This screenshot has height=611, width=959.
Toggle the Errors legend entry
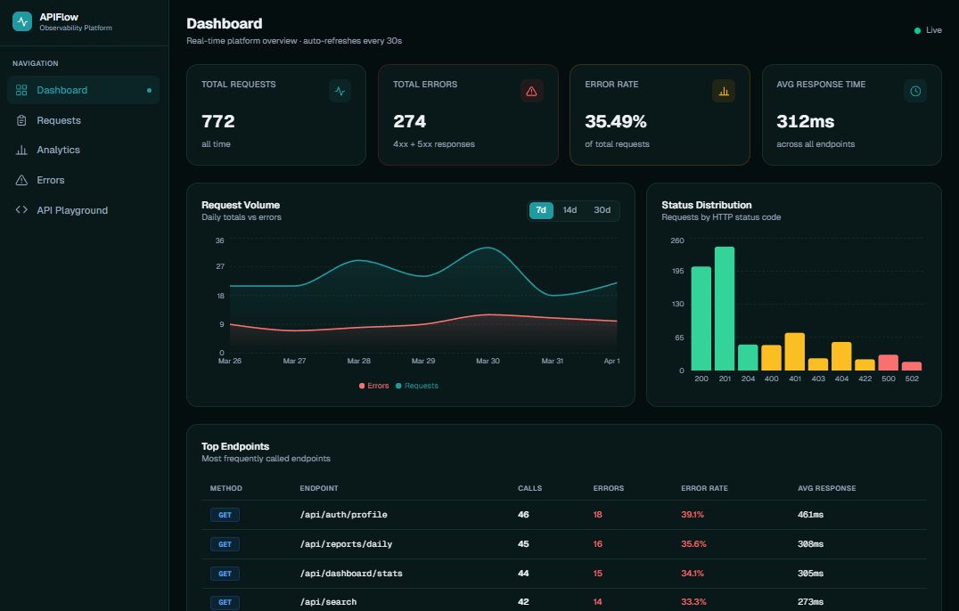point(373,386)
